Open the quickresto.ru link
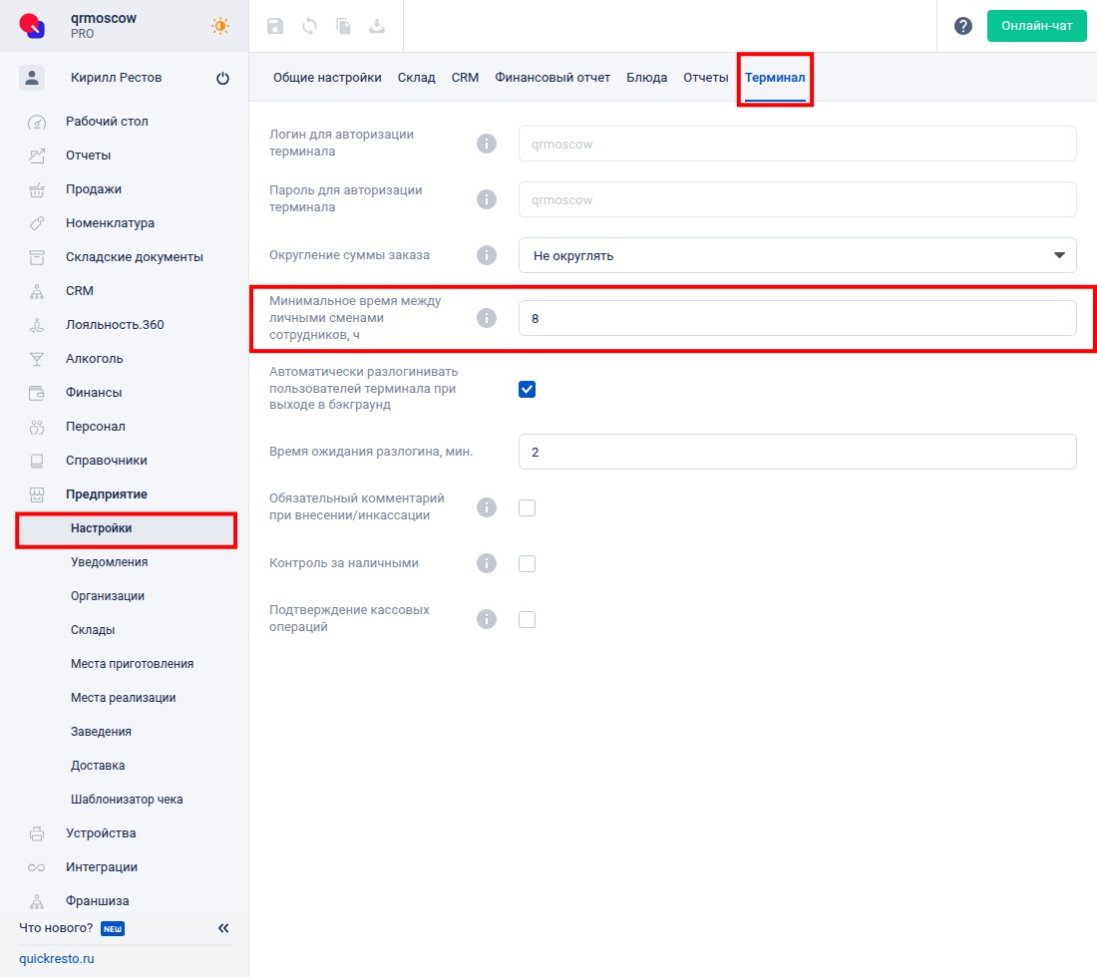This screenshot has height=977, width=1097. tap(57, 959)
